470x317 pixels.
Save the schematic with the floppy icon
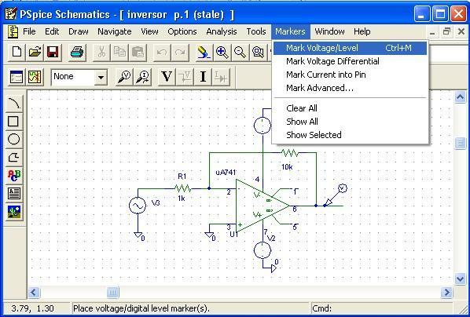point(53,52)
